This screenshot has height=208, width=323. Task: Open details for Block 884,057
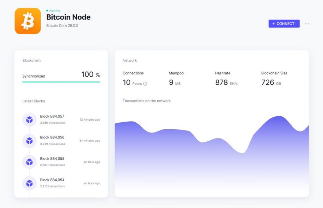click(x=53, y=116)
